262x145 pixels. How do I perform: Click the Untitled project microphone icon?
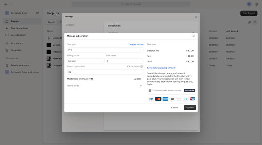48,38
